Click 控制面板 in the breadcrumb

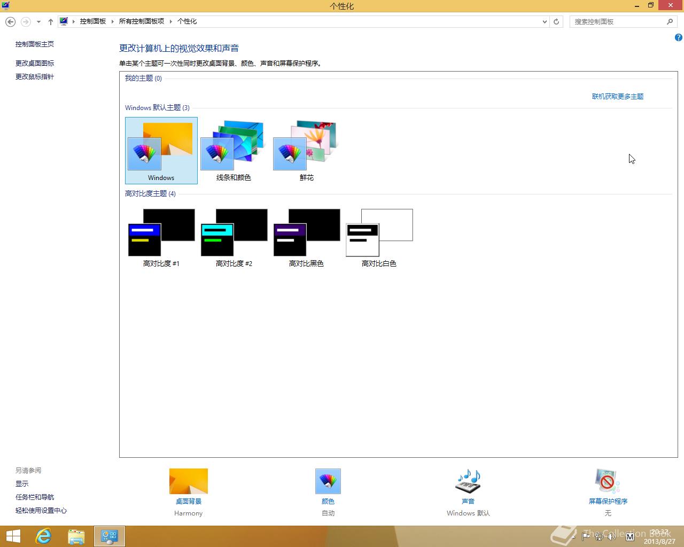(x=93, y=21)
